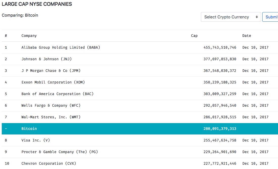
Task: Select Wells Fargo & Company (WFC) row
Action: [x=51, y=105]
